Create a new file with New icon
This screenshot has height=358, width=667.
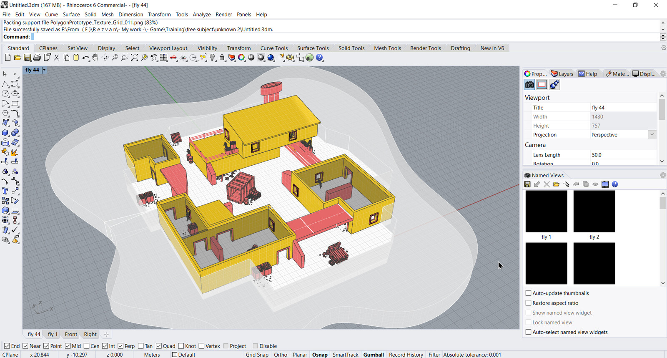coord(8,58)
